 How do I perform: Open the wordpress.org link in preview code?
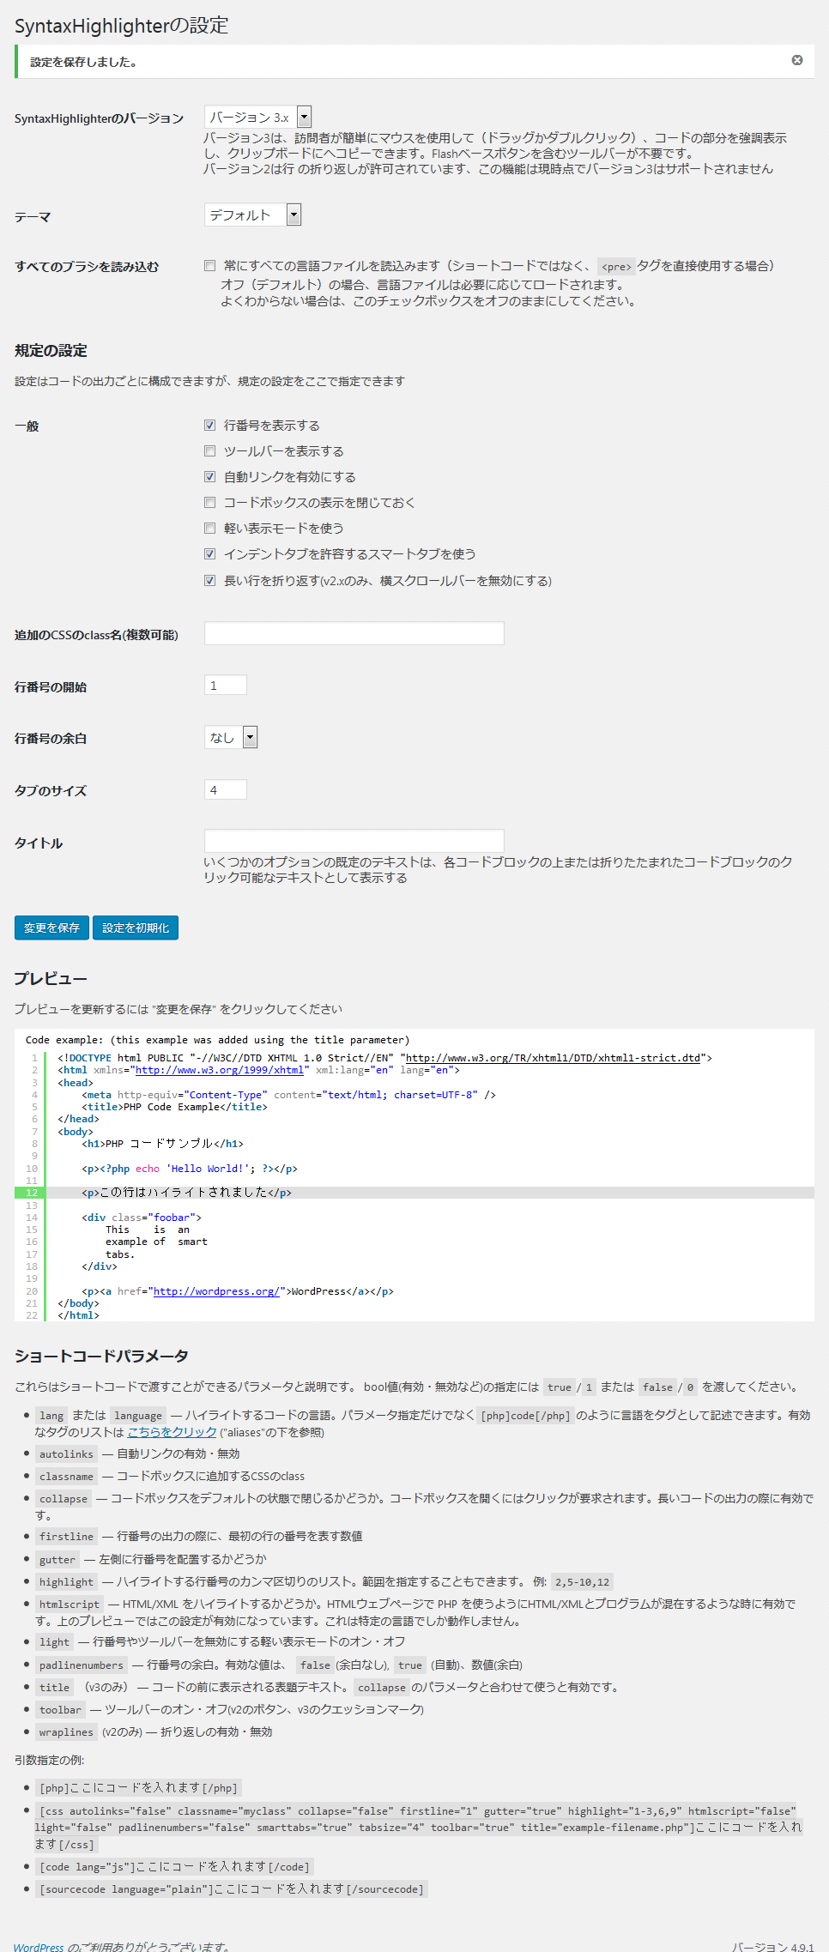(x=216, y=1291)
